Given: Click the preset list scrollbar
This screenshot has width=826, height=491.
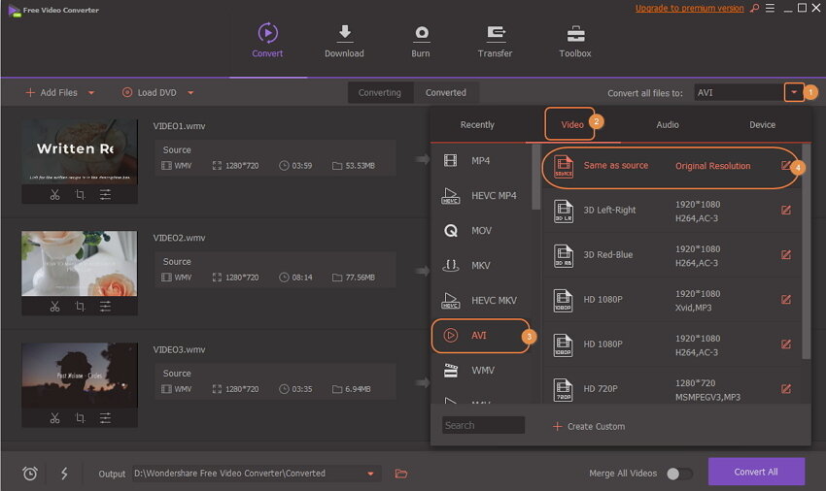Looking at the screenshot, I should point(806,252).
